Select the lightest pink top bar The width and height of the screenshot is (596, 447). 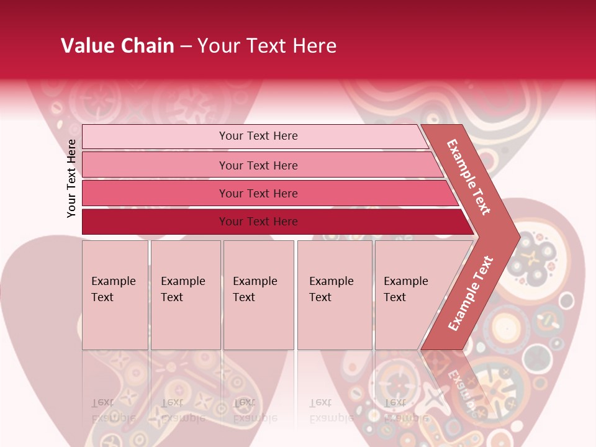point(255,137)
